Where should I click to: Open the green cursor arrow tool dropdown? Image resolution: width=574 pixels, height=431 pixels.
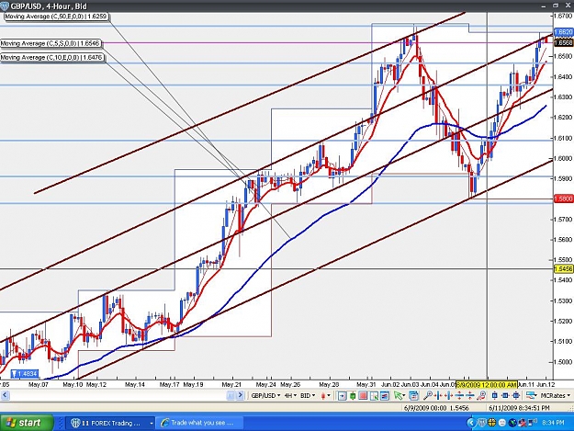click(x=403, y=395)
